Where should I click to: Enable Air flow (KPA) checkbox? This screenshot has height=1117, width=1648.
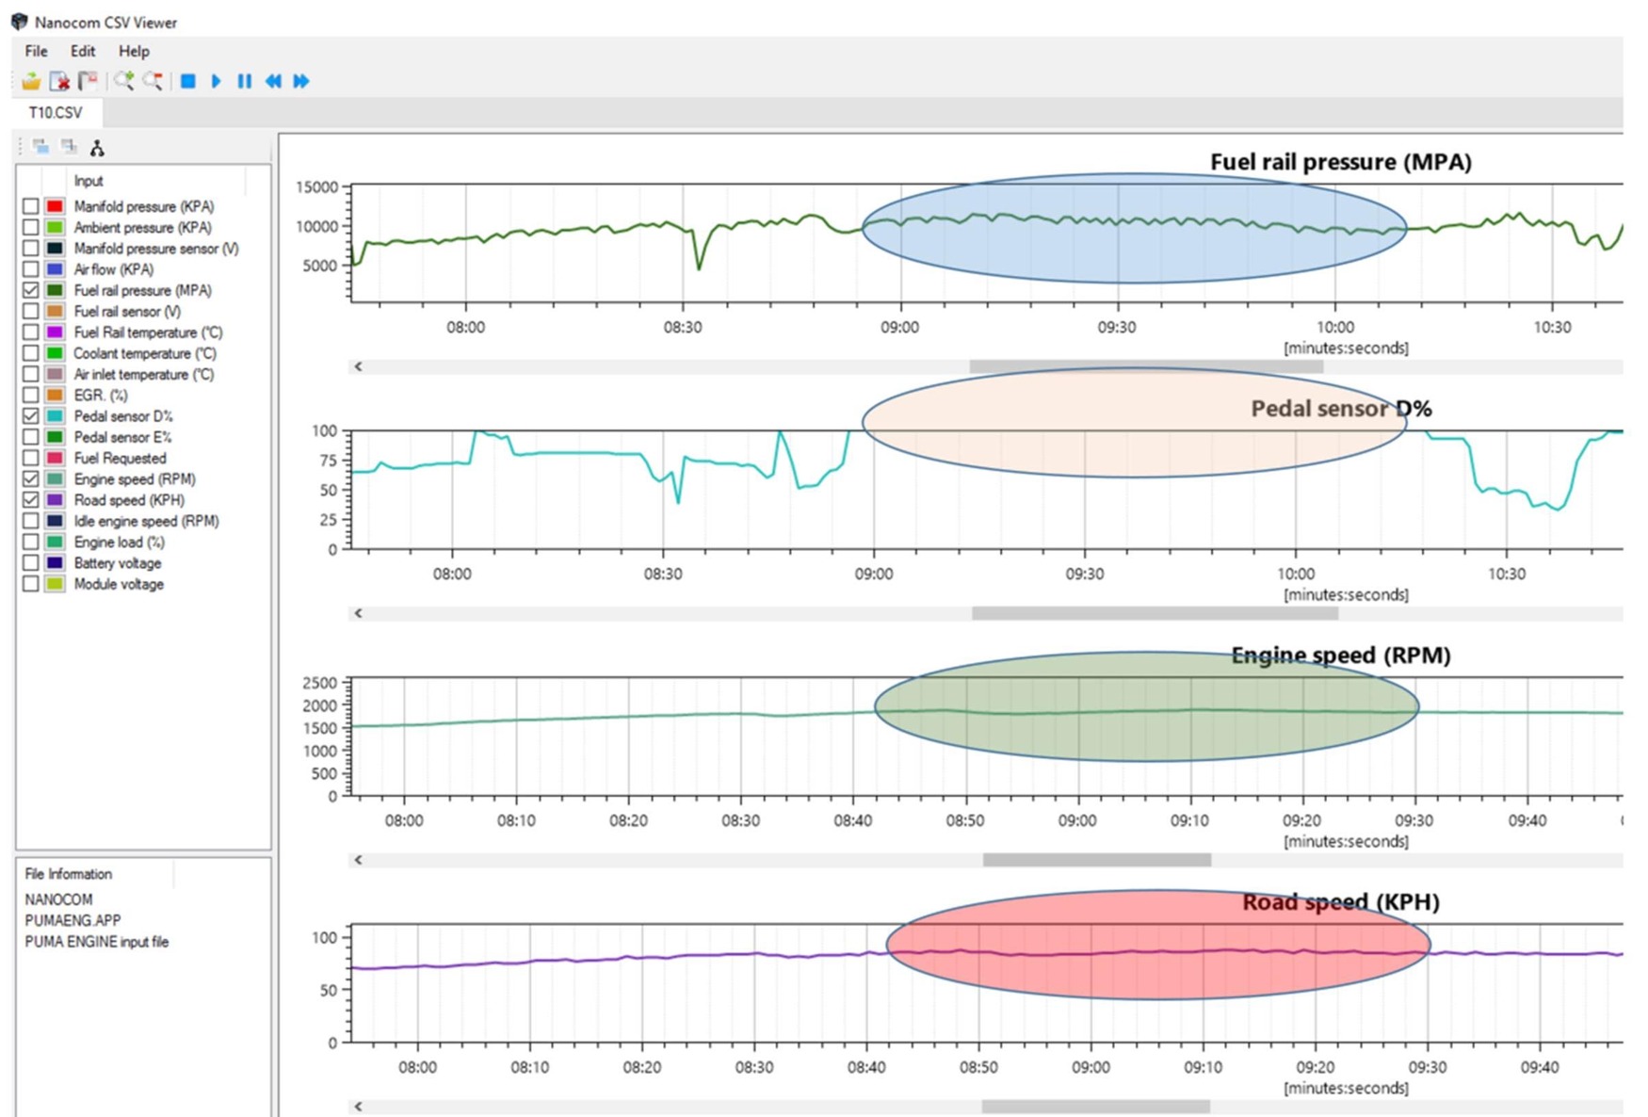(x=31, y=269)
